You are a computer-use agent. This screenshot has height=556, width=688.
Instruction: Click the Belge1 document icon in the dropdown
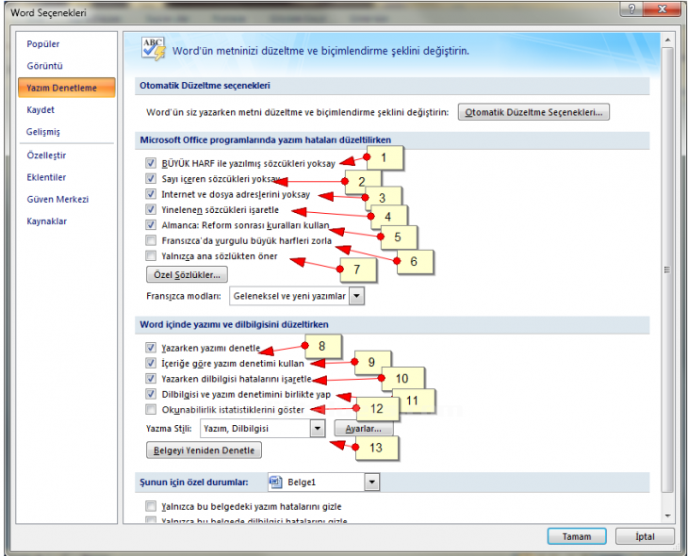(x=275, y=482)
